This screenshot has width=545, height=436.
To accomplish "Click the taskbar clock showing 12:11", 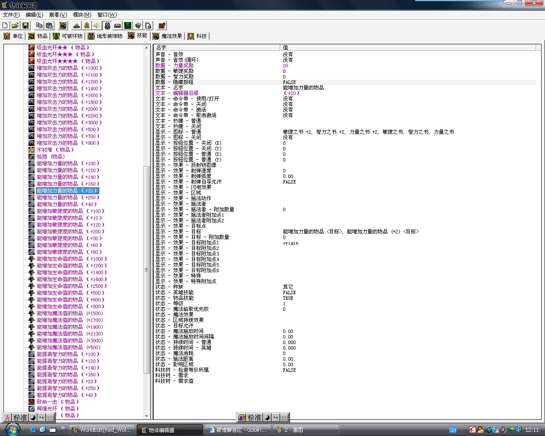I will [x=532, y=430].
